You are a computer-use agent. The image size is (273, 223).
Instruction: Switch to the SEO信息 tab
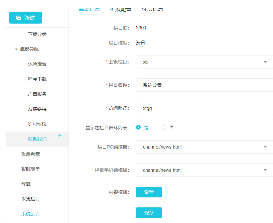[x=152, y=10]
